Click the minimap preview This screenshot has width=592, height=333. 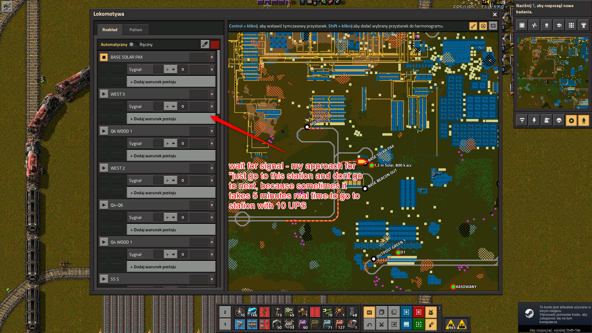[553, 73]
